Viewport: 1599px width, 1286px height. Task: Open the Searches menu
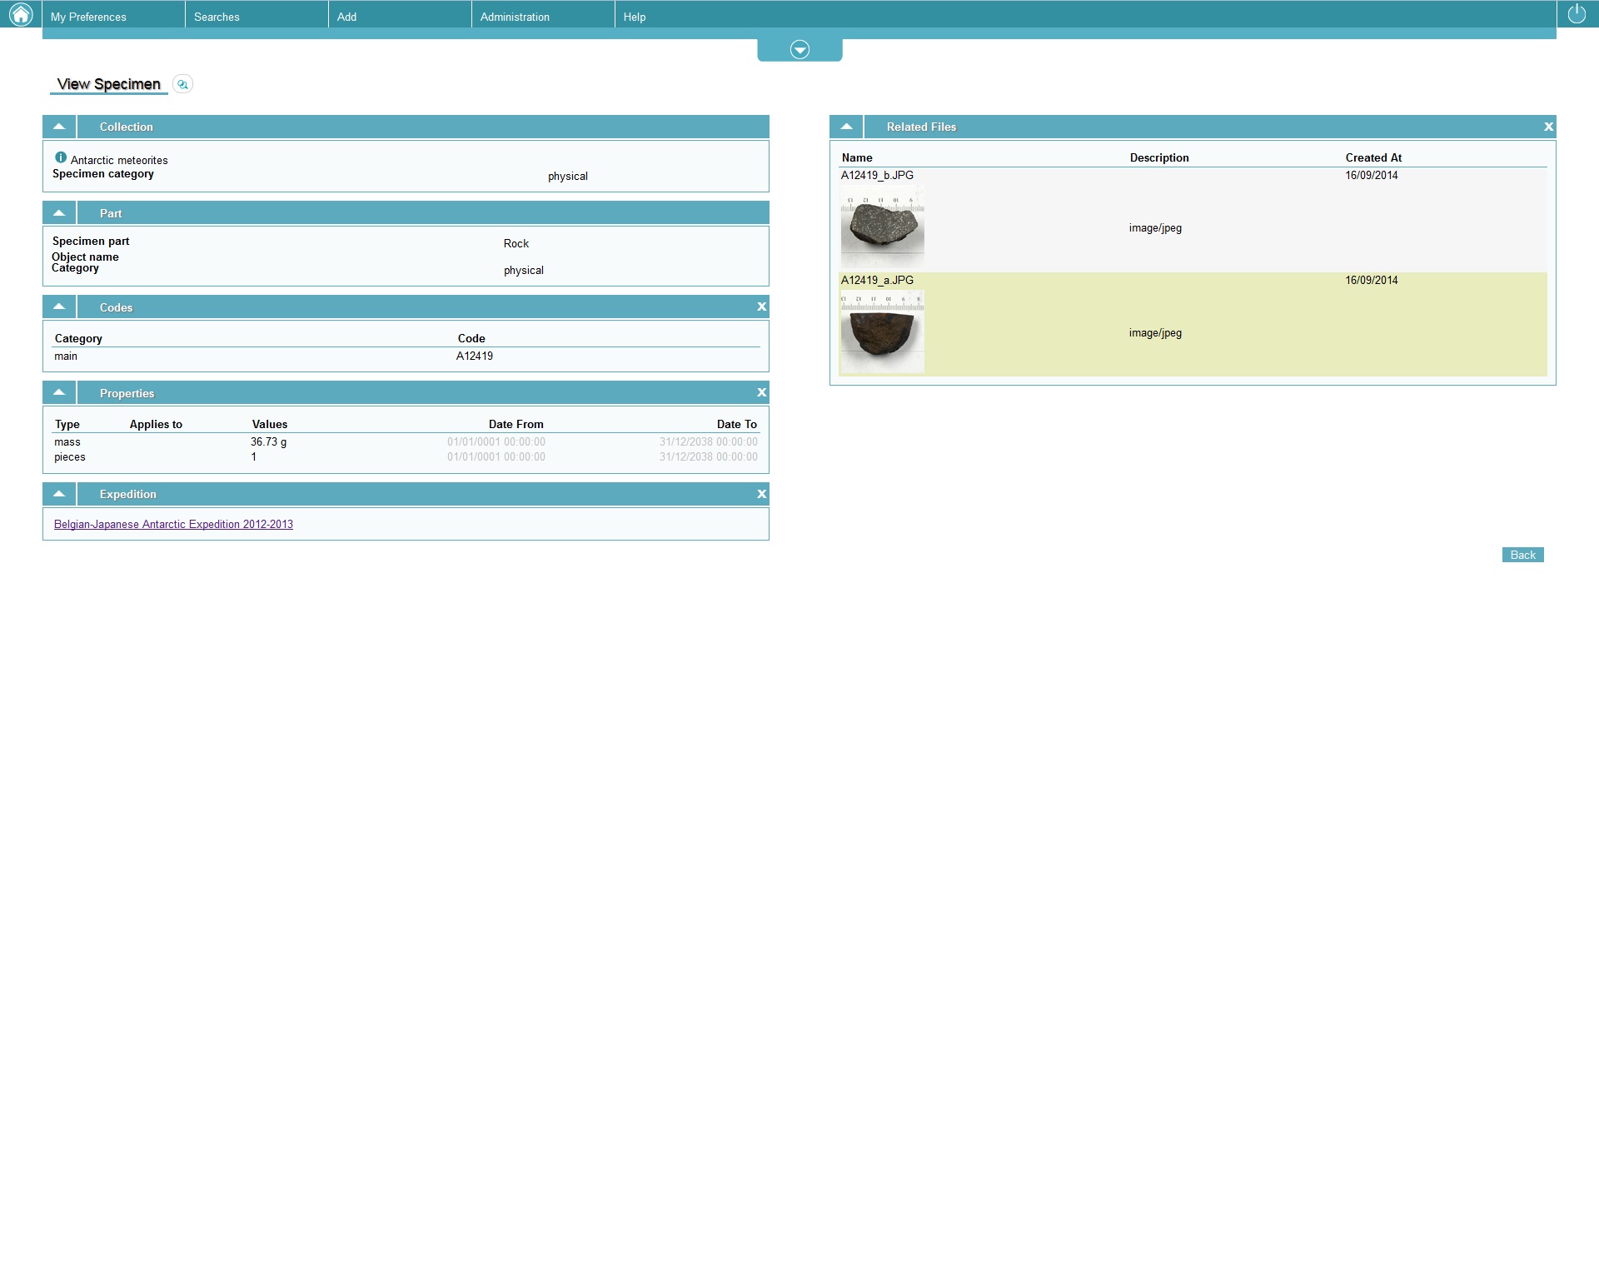click(217, 17)
